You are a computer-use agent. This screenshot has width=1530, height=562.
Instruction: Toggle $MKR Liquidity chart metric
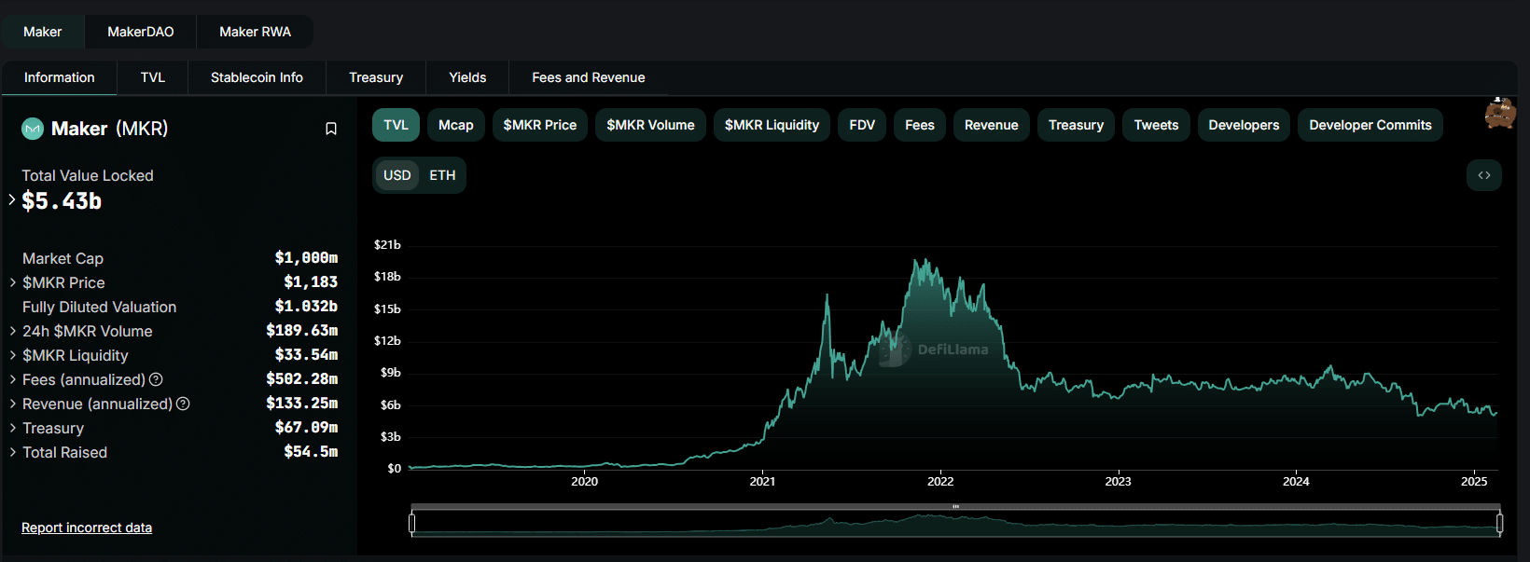772,125
